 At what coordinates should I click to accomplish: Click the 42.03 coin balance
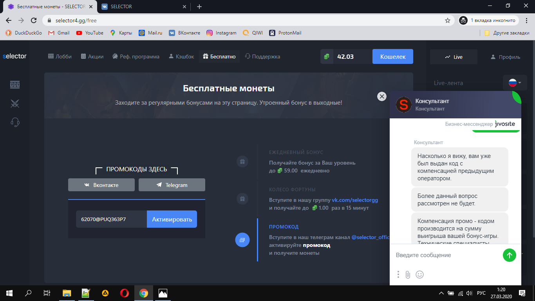pos(345,56)
